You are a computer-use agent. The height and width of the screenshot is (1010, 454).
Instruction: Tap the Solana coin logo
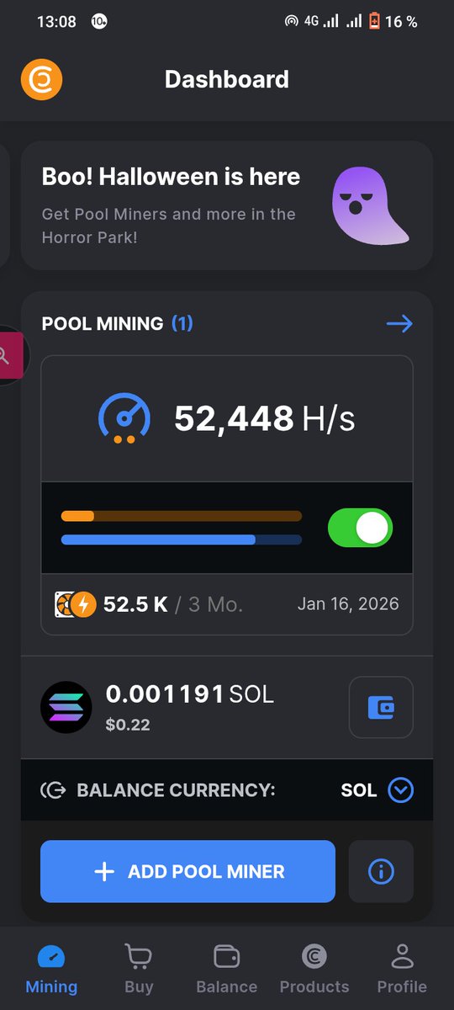point(66,707)
